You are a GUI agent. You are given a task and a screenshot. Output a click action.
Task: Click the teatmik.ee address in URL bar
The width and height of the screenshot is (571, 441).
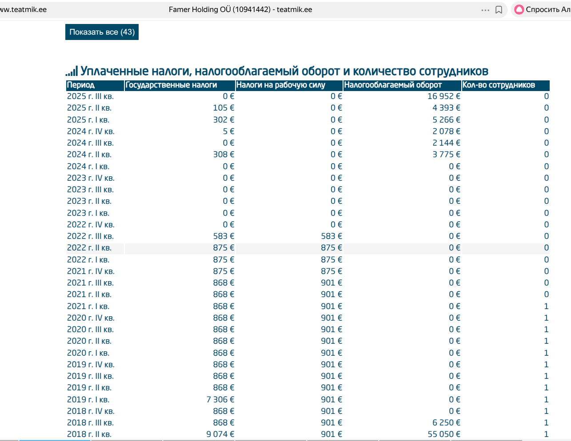click(x=23, y=9)
